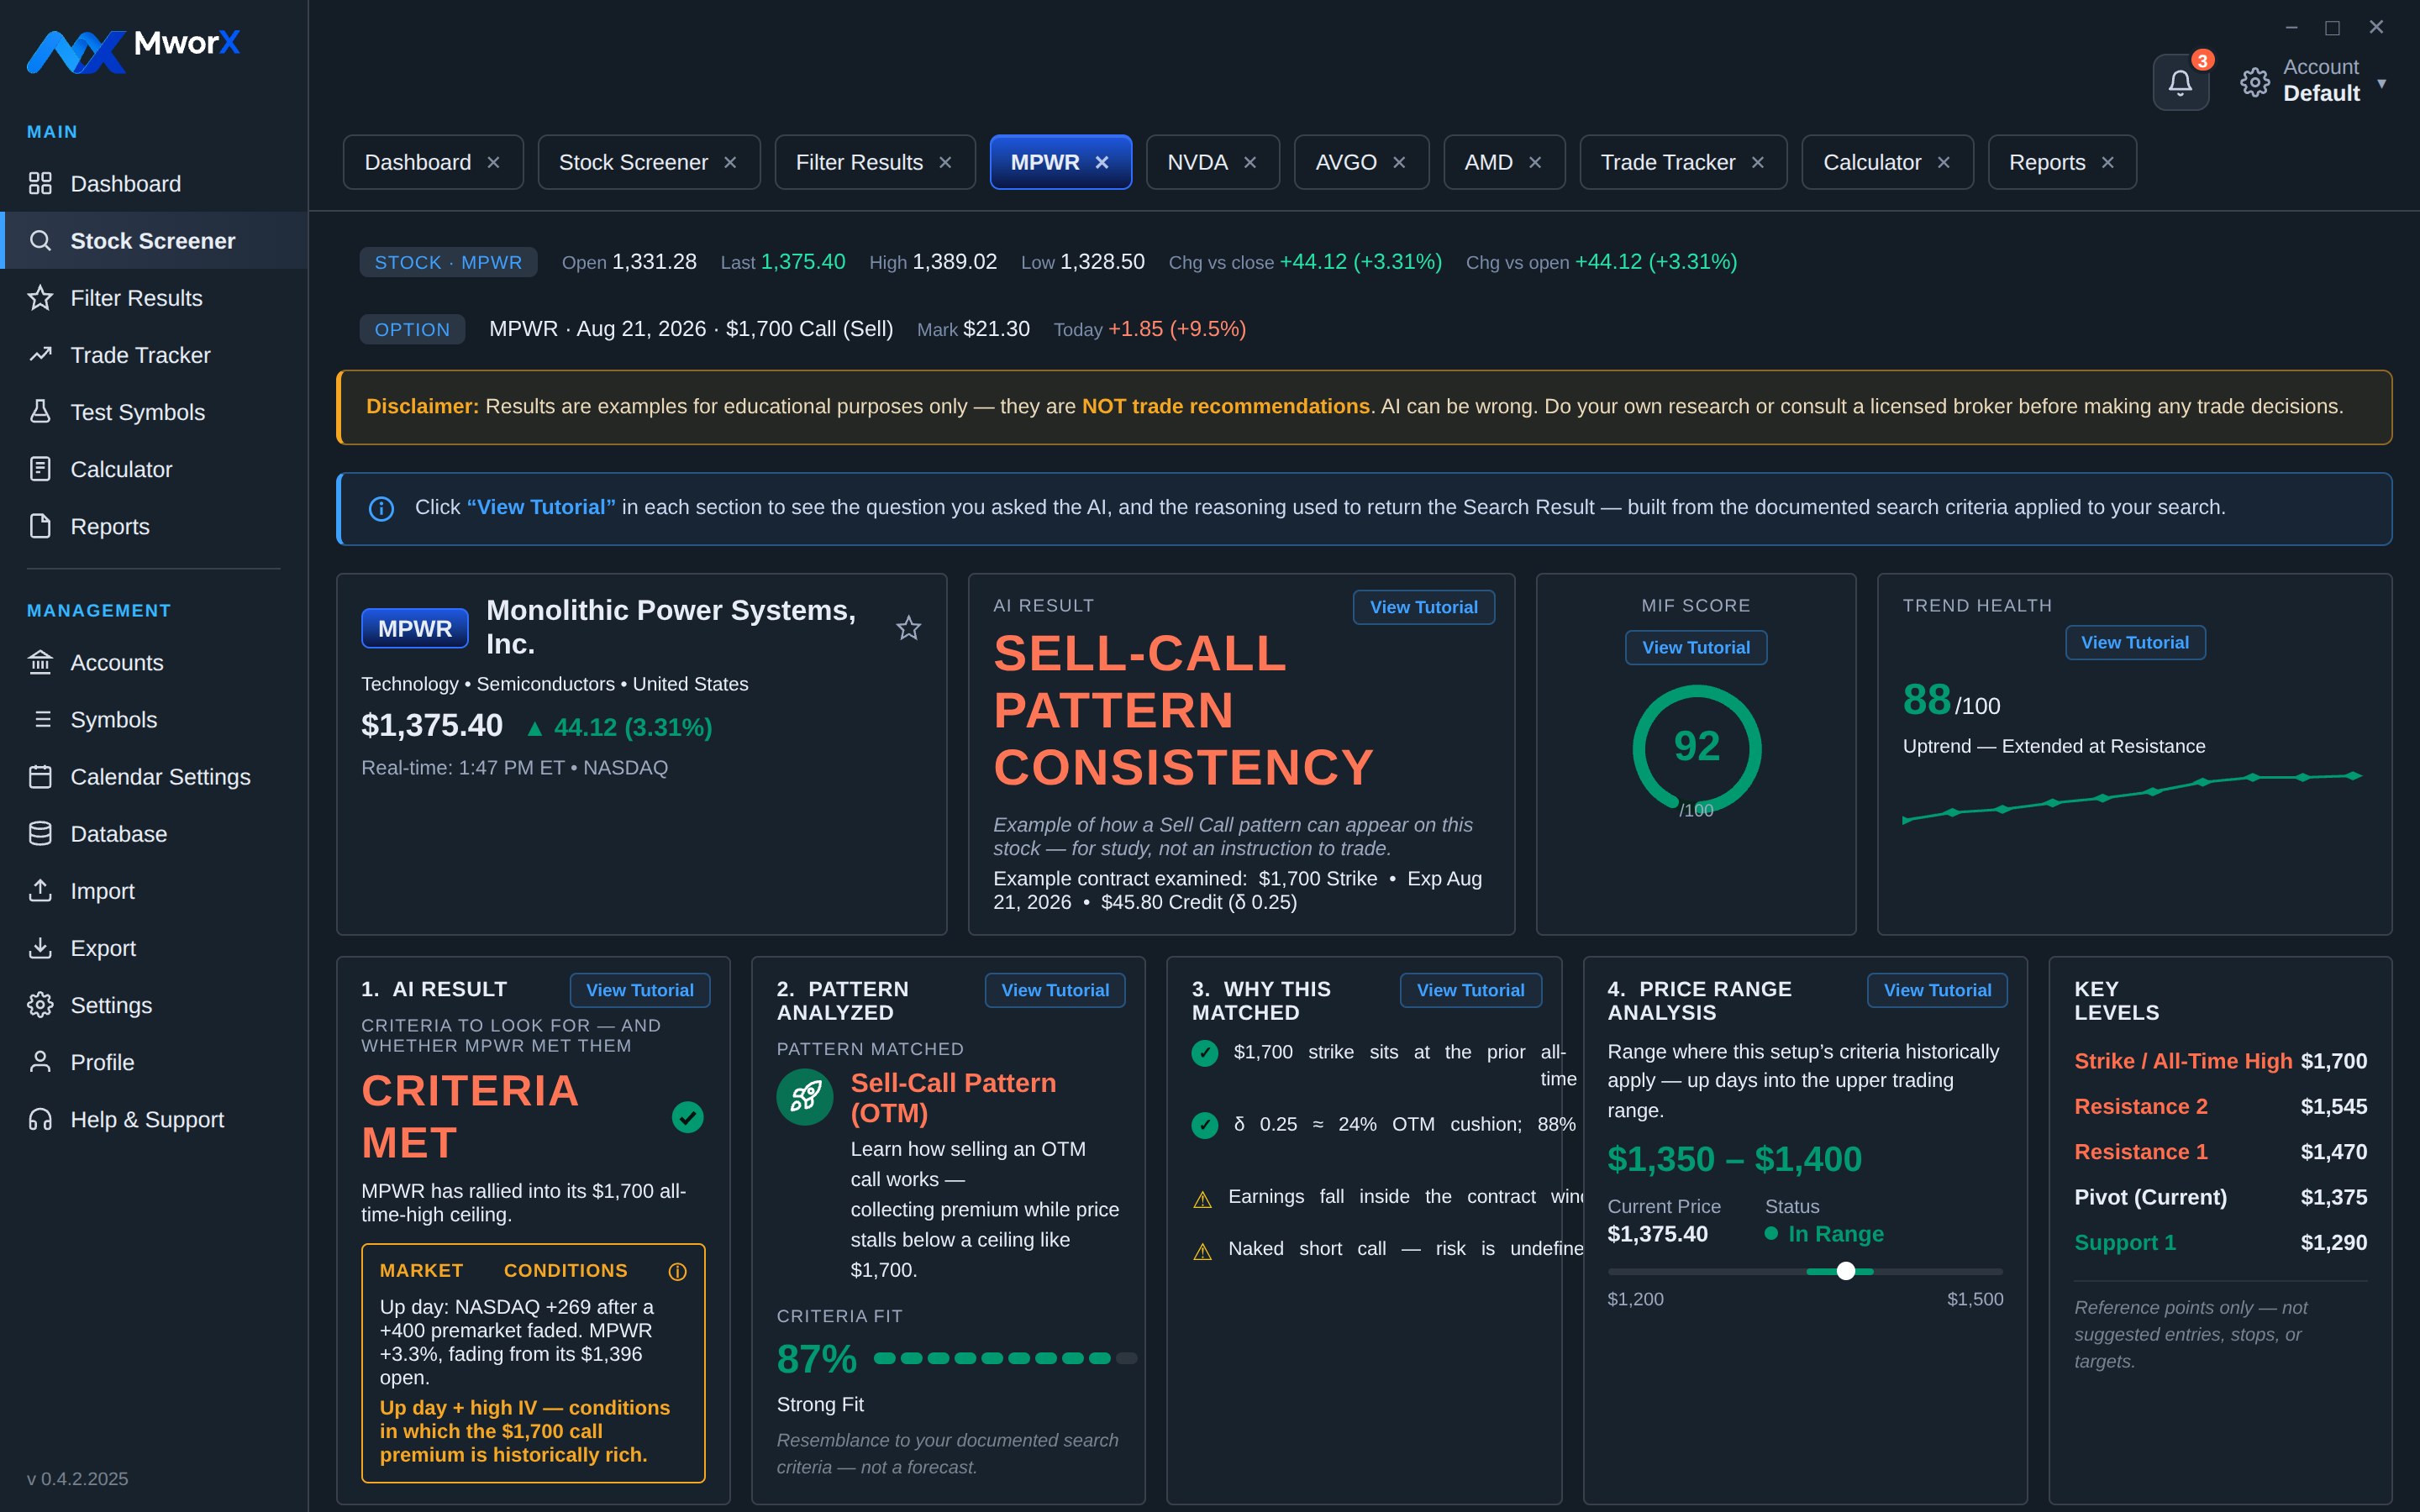
Task: Expand the Account Default dropdown arrow
Action: click(2382, 83)
